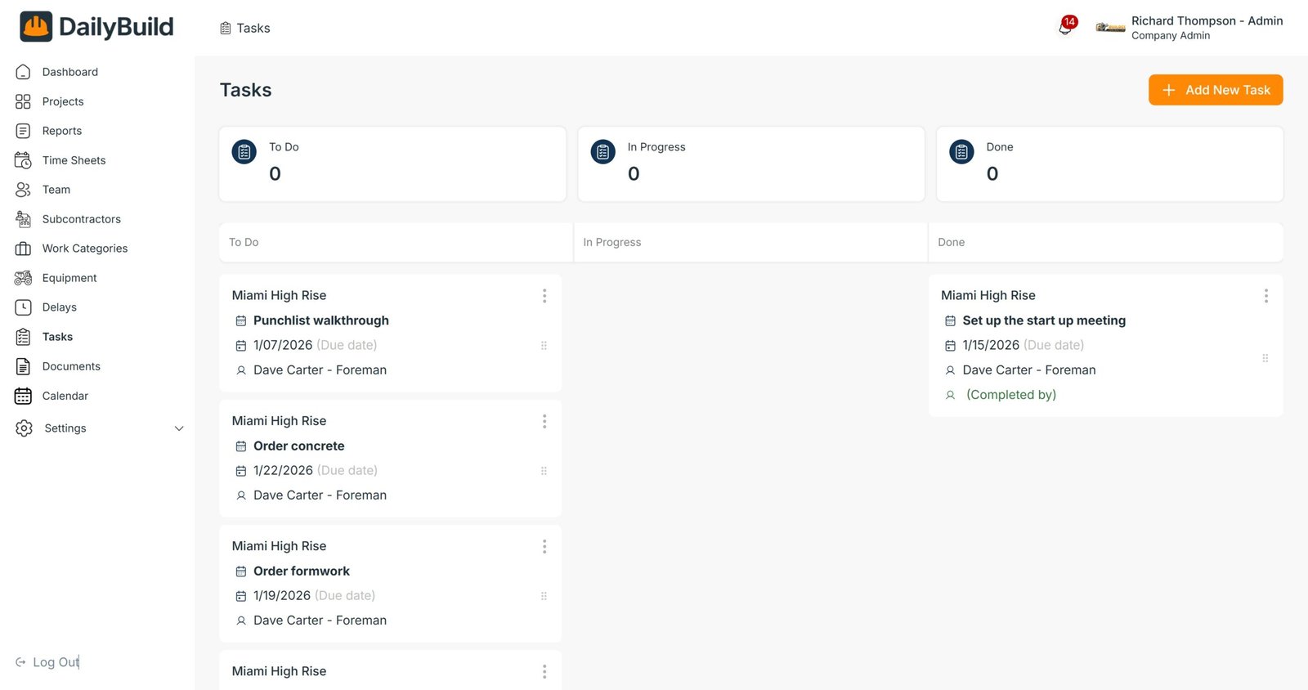Select Work Categories menu item
Image resolution: width=1308 pixels, height=690 pixels.
(x=84, y=249)
